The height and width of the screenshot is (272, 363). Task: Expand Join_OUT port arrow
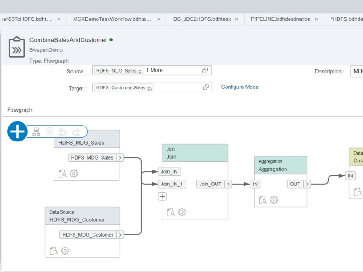pos(228,184)
